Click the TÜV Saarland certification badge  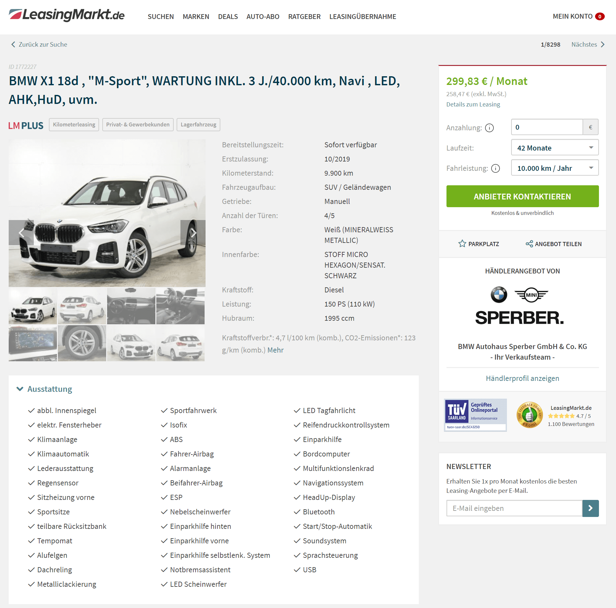[475, 415]
